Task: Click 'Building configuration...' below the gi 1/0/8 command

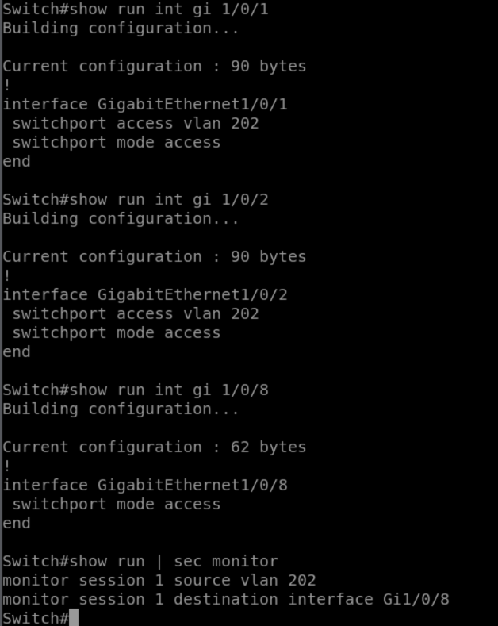Action: [121, 409]
